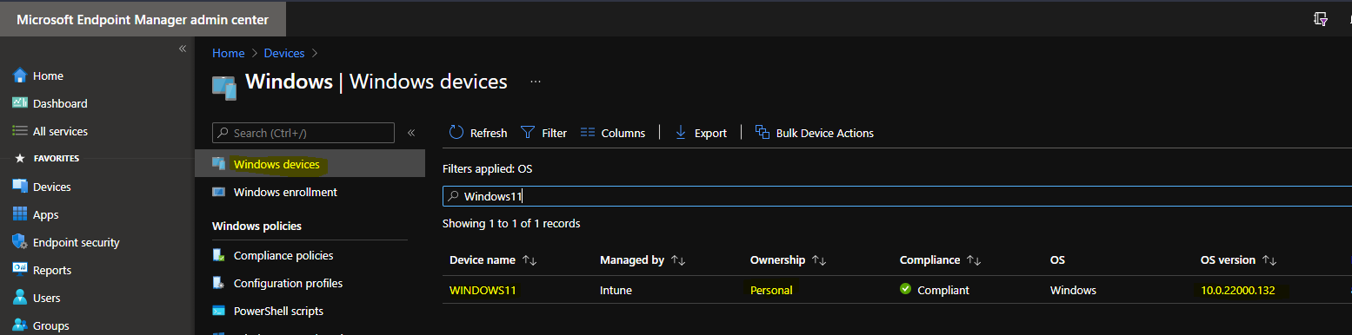Viewport: 1352px width, 335px height.
Task: Click the Reports label in sidebar
Action: point(52,270)
